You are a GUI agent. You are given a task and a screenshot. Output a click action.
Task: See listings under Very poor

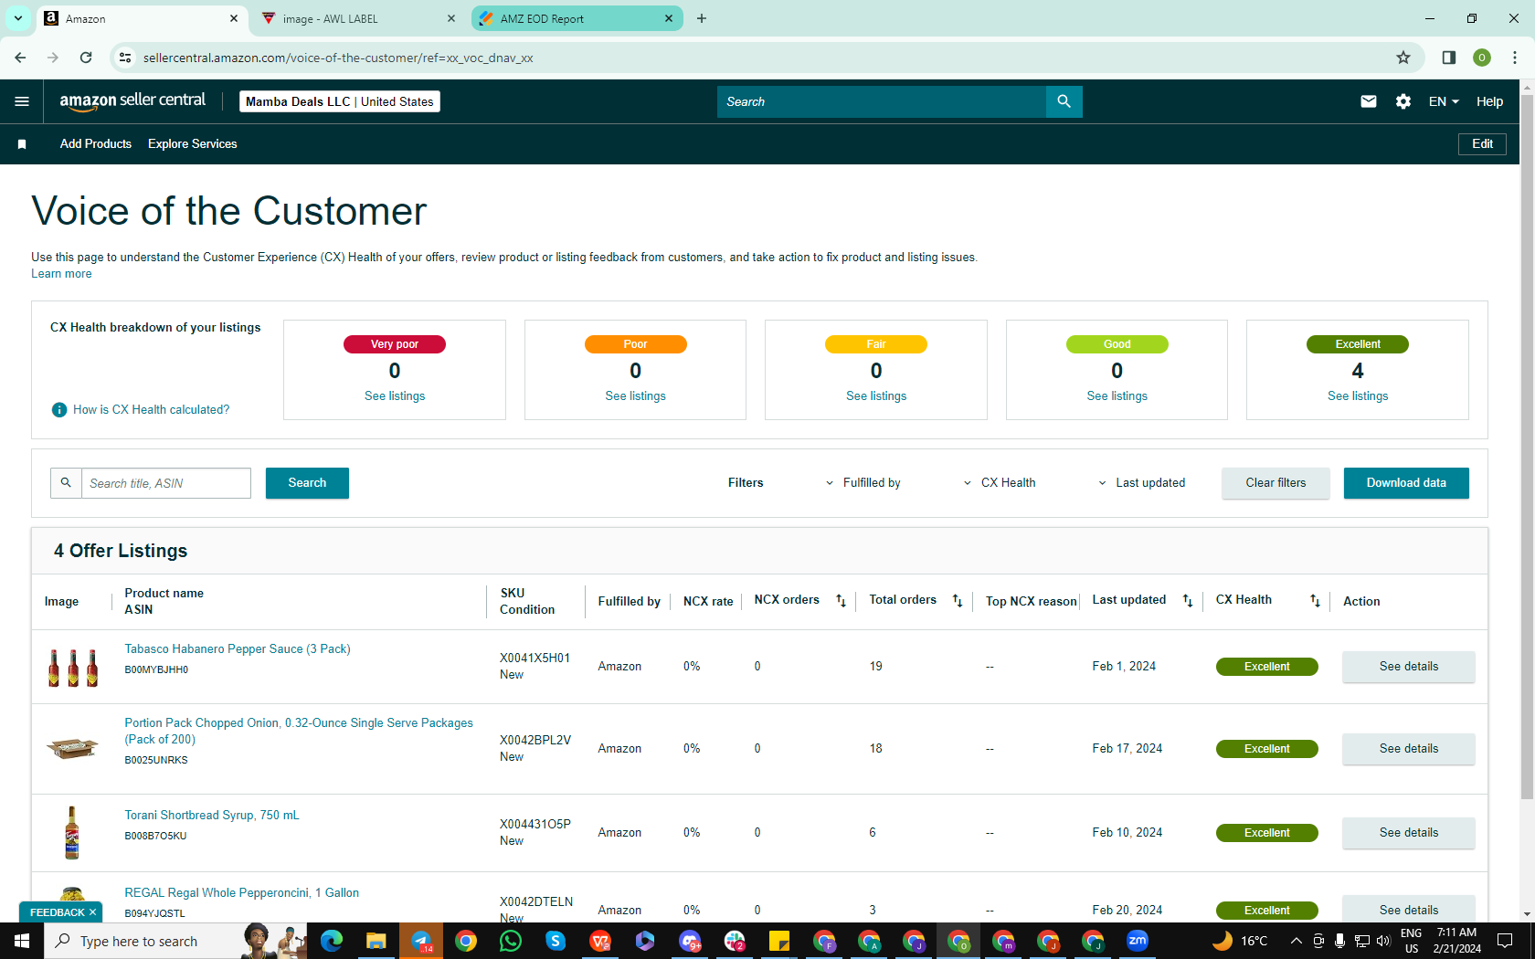(x=395, y=396)
